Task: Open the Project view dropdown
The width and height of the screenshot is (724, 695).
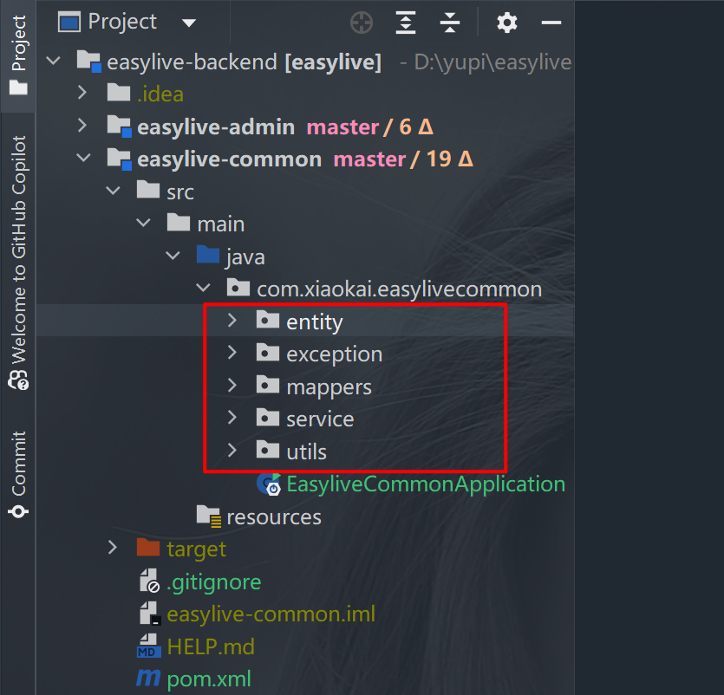Action: click(189, 23)
